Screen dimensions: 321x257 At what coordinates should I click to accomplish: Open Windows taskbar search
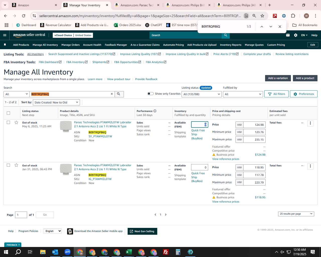tap(18, 252)
